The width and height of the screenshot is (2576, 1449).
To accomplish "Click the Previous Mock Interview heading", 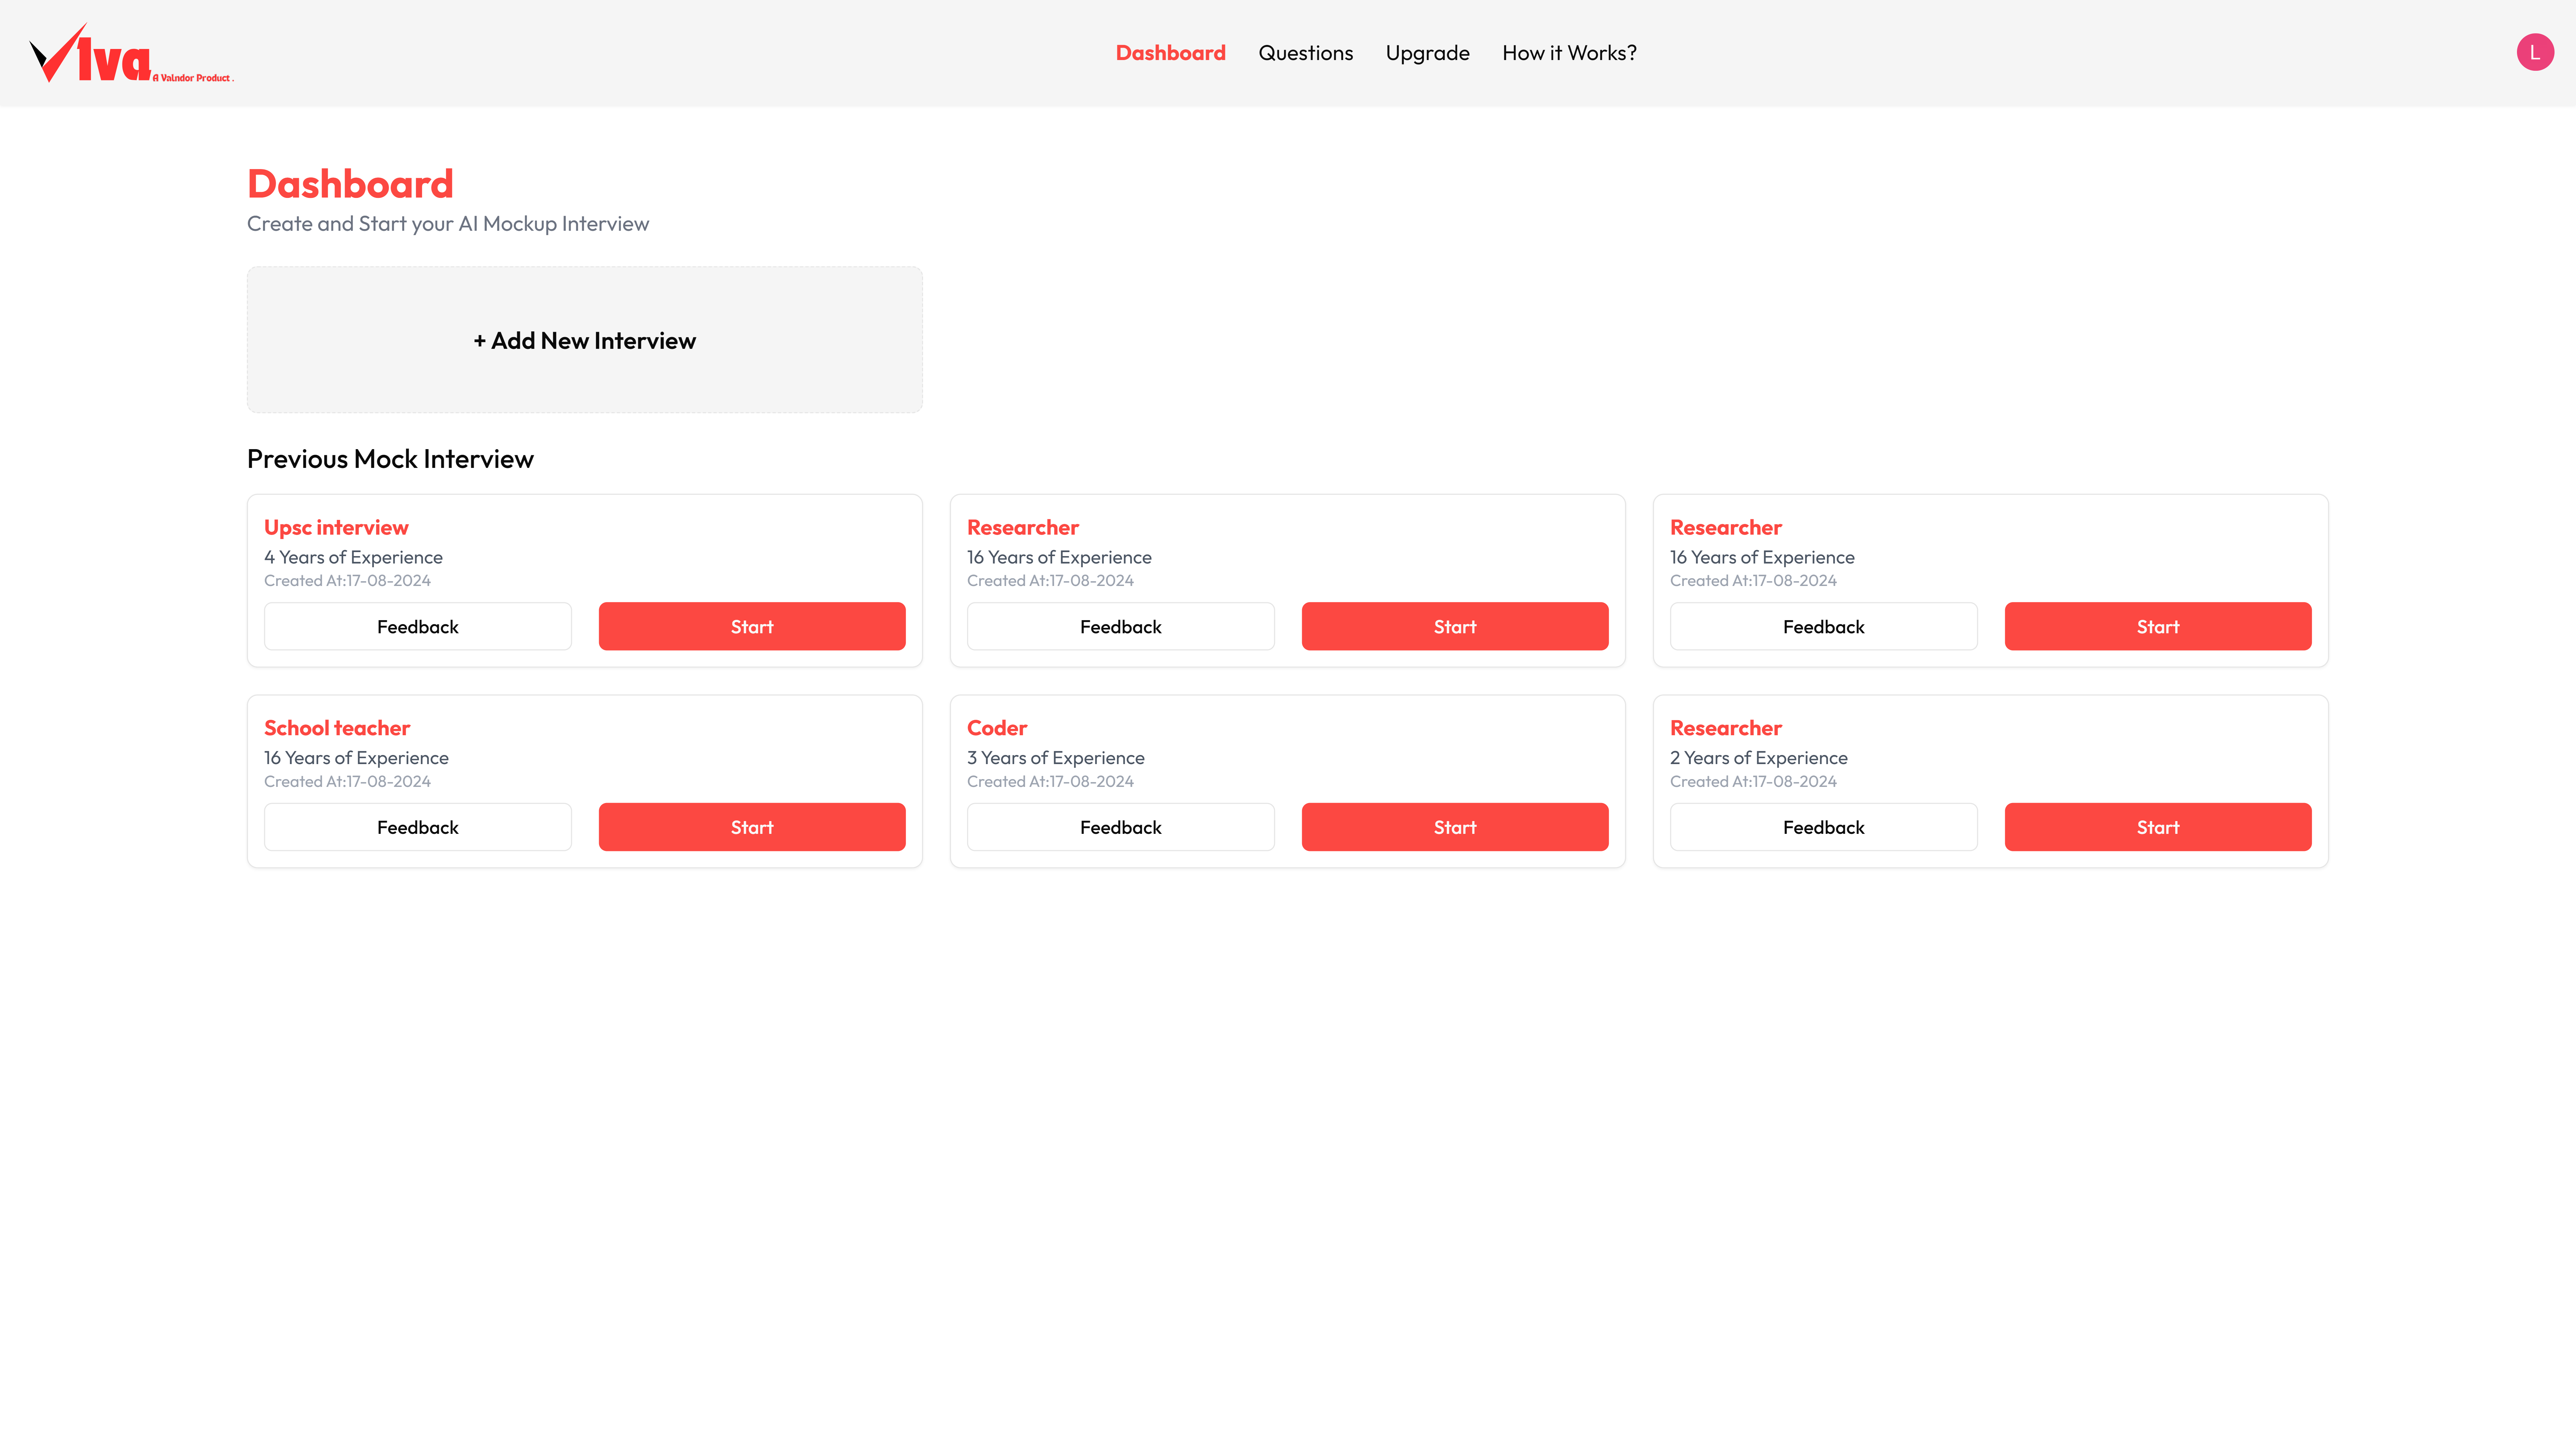I will tap(390, 459).
